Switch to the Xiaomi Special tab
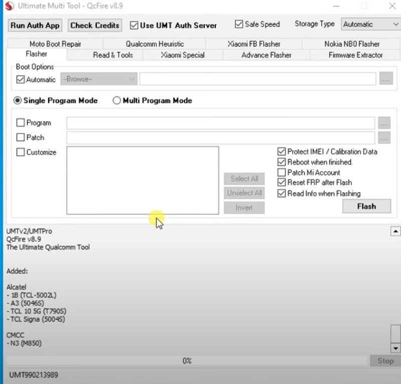Viewport: 401px width, 384px height. click(182, 55)
